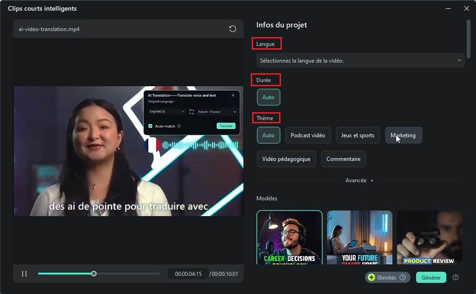Open the language selection dropdown
This screenshot has height=294, width=476.
click(x=360, y=61)
